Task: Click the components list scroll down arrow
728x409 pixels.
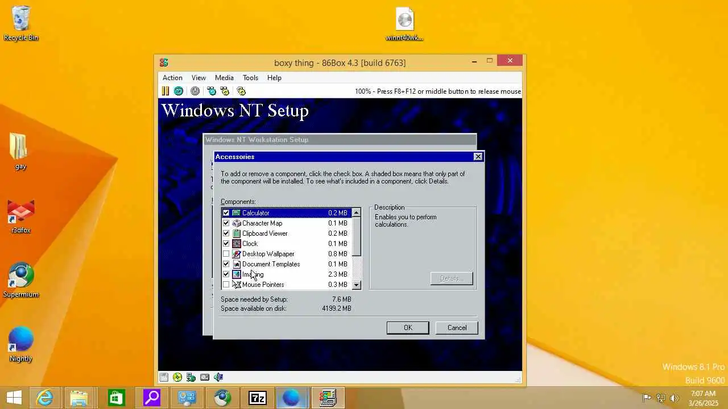Action: [357, 285]
